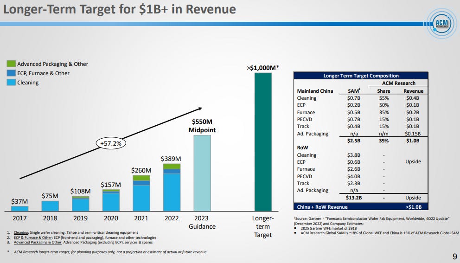Click the '2025 Gartner WFE market of $91B' bullet

[329, 228]
